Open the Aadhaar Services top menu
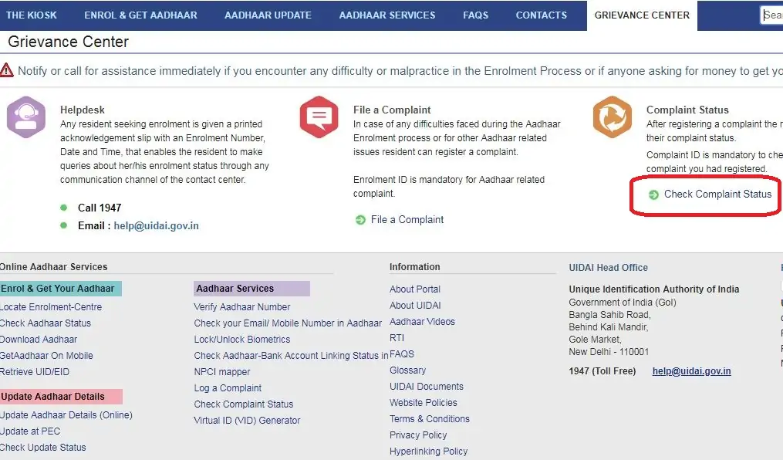Screen dimensions: 783x460 coord(387,15)
